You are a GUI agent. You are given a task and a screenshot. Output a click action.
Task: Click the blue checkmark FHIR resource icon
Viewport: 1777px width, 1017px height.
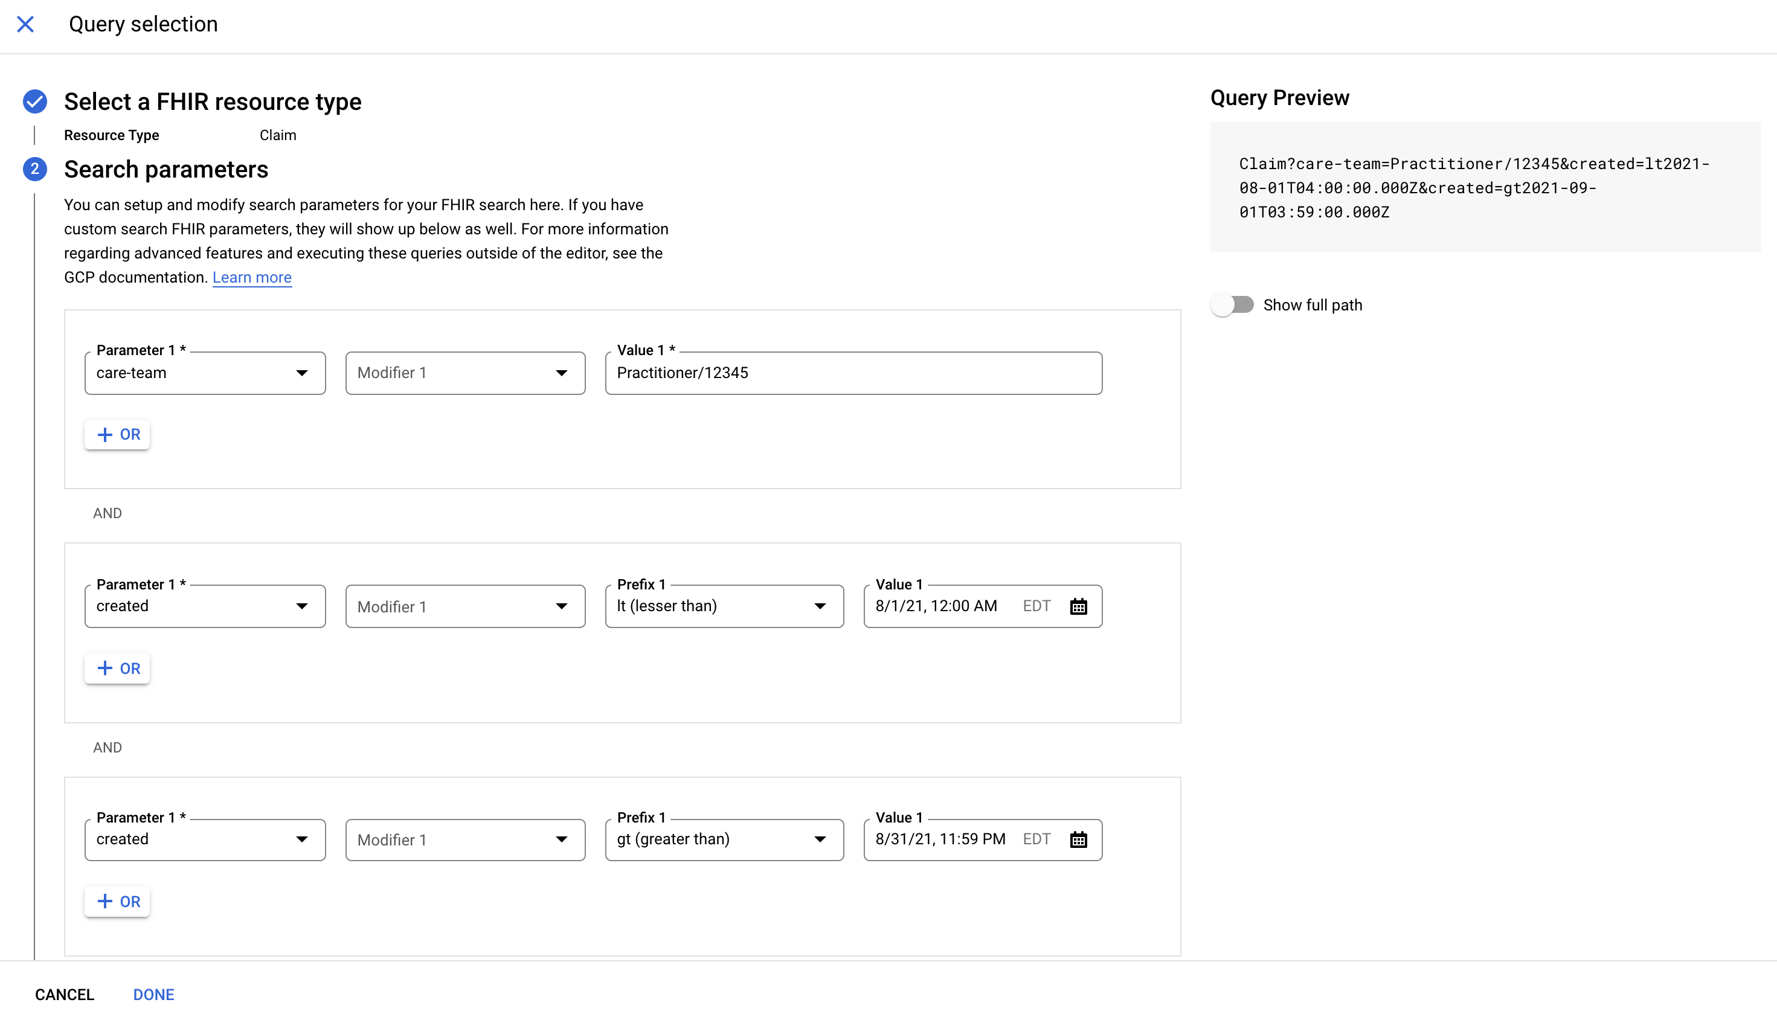tap(34, 100)
